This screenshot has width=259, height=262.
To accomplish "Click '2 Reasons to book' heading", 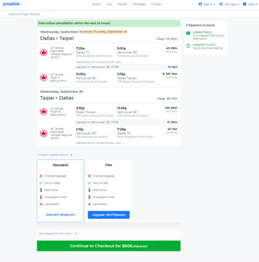I will point(200,25).
